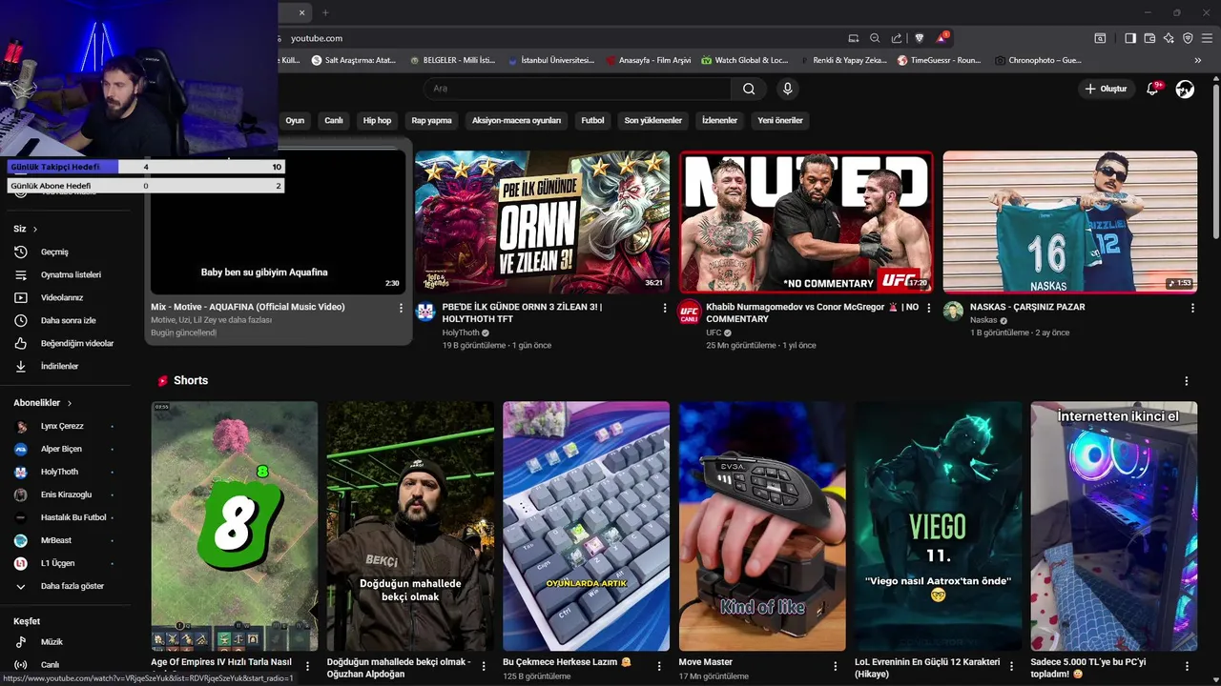The image size is (1221, 686).
Task: Click the Brave Shields lion icon
Action: (x=920, y=38)
